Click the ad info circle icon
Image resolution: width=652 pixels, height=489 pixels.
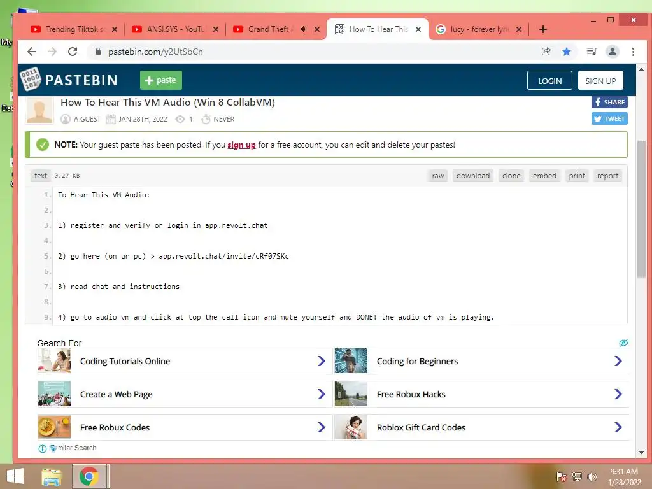[x=43, y=449]
